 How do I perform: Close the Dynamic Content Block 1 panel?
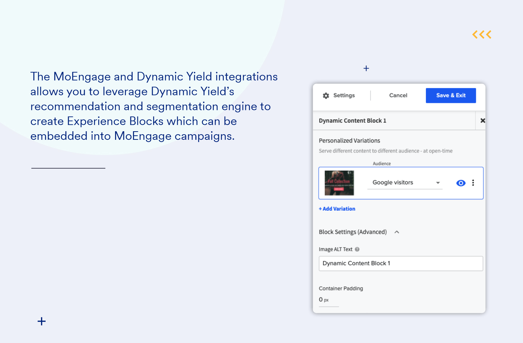483,120
